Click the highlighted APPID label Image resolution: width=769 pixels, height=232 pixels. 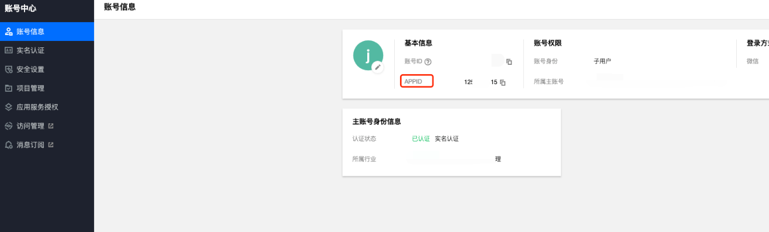[416, 81]
